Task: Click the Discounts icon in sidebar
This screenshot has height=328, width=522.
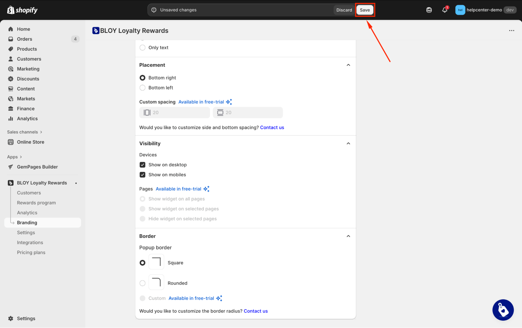Action: (11, 79)
